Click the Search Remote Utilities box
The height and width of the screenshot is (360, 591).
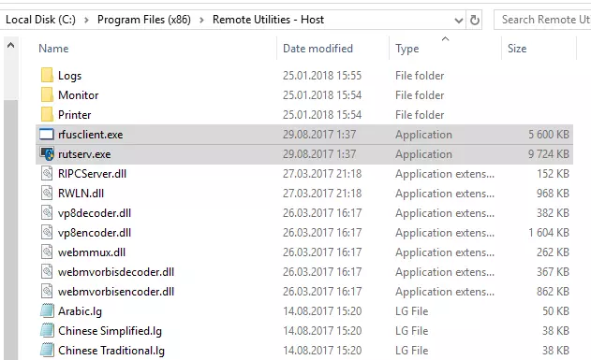click(x=542, y=20)
